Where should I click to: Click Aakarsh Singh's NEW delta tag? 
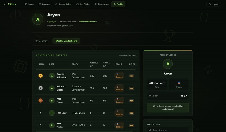click(x=132, y=88)
